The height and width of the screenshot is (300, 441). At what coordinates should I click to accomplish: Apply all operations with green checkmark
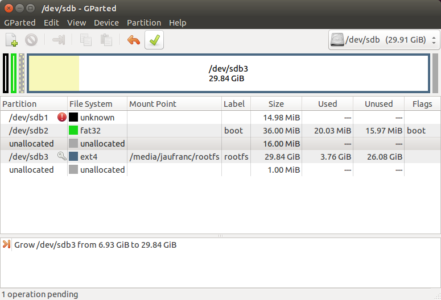(154, 40)
